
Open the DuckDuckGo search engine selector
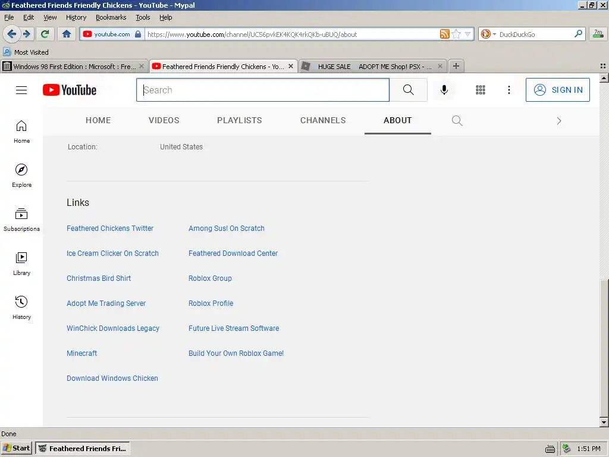(x=488, y=34)
